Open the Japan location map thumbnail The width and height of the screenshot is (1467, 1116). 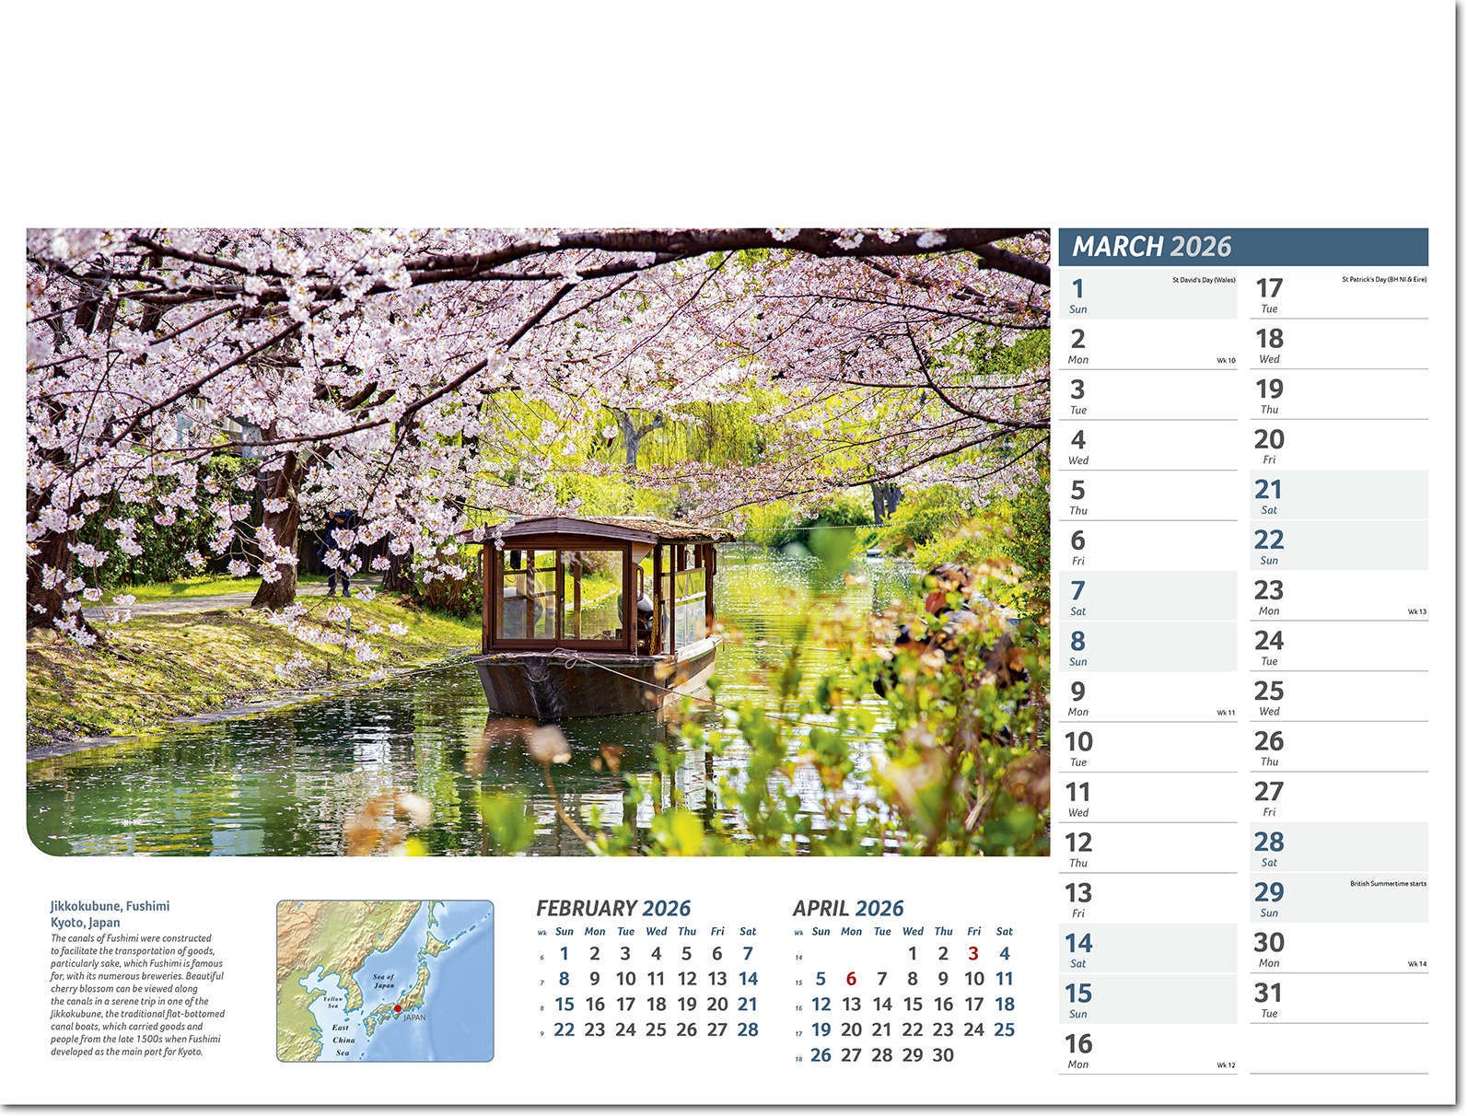pyautogui.click(x=385, y=981)
